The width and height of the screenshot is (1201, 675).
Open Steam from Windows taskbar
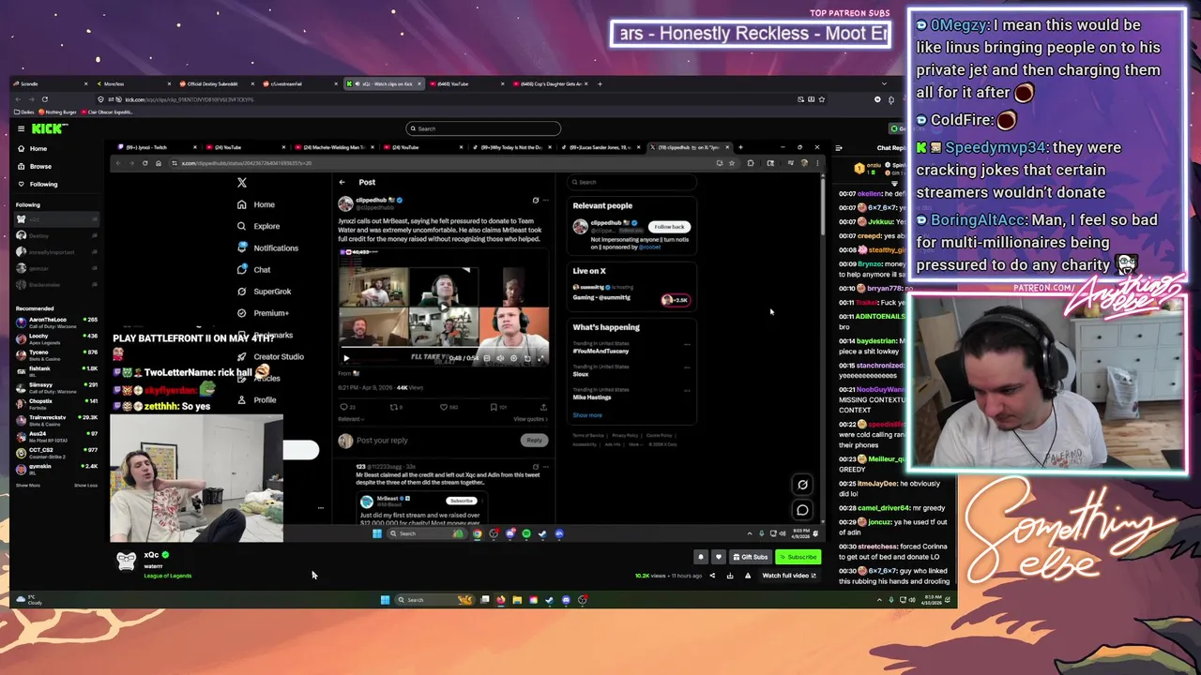click(550, 600)
